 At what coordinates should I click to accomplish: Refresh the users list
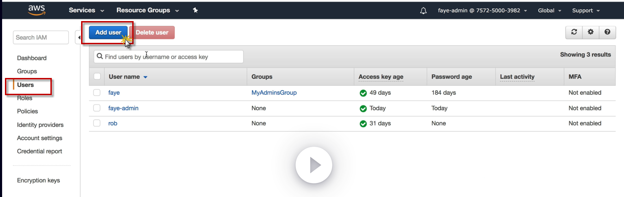coord(574,32)
